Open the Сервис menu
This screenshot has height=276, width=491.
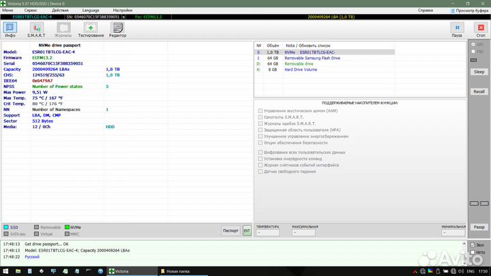(x=31, y=11)
